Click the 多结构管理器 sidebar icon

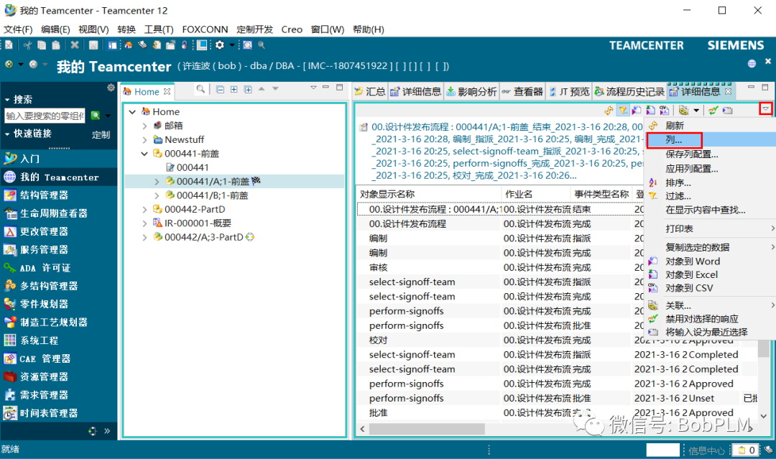coord(10,286)
